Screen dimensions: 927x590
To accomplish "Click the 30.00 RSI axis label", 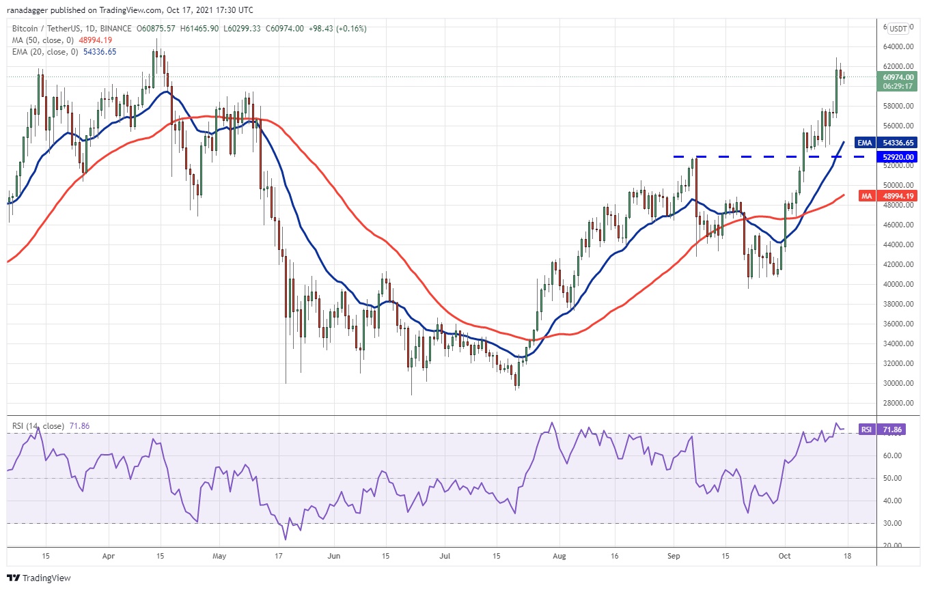I will [x=891, y=523].
